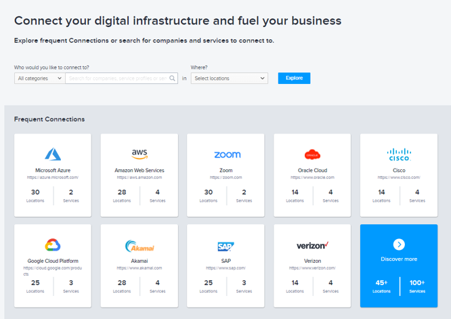Open the Microsoft Azure card title

53,170
